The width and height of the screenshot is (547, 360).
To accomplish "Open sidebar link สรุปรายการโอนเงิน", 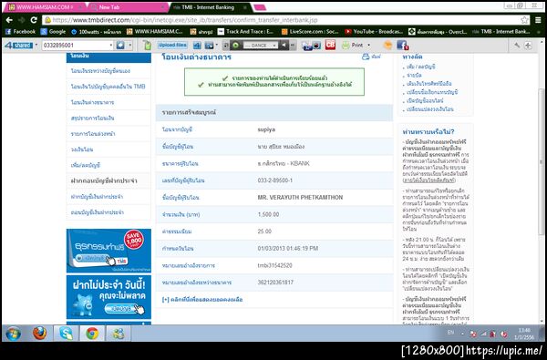I will 92,118.
